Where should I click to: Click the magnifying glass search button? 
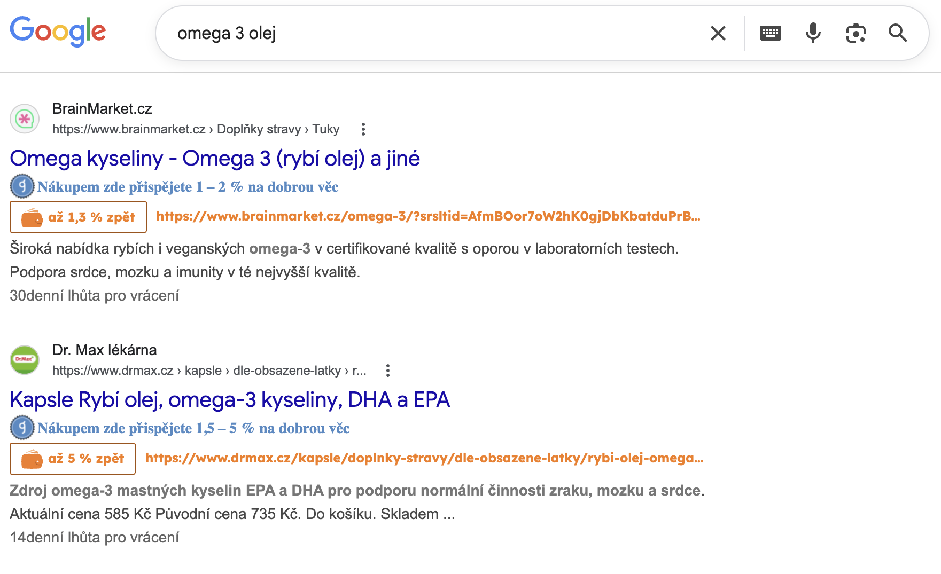tap(898, 33)
